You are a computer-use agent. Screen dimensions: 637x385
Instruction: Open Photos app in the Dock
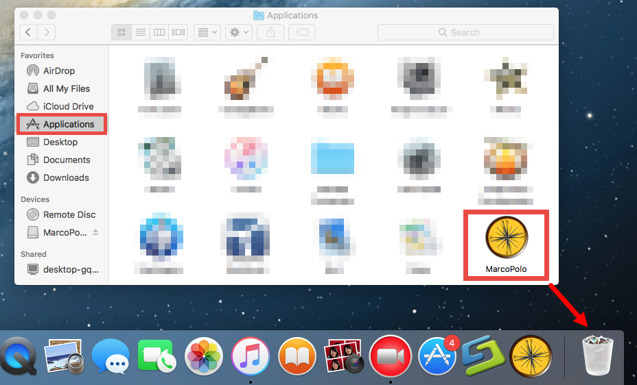click(x=204, y=357)
